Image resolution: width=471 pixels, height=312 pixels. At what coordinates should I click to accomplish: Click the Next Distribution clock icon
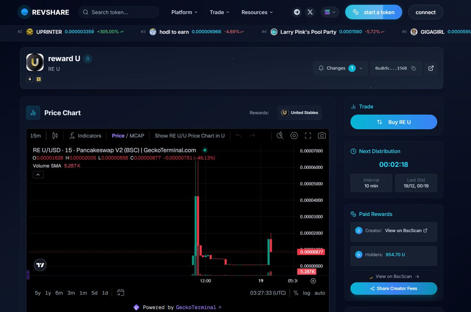pos(353,151)
